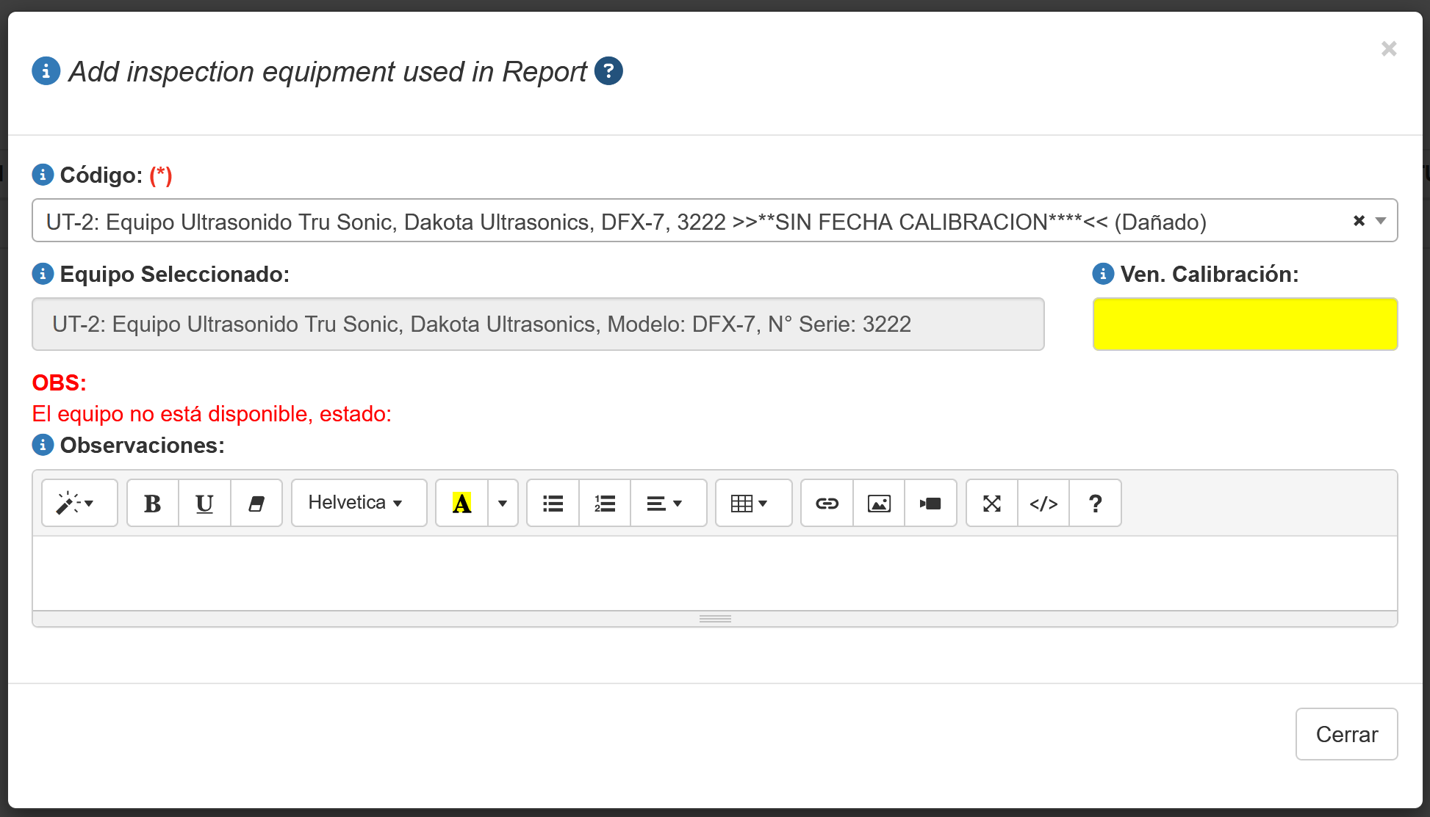1430x817 pixels.
Task: Open the editor help question-mark button
Action: [x=1095, y=504]
